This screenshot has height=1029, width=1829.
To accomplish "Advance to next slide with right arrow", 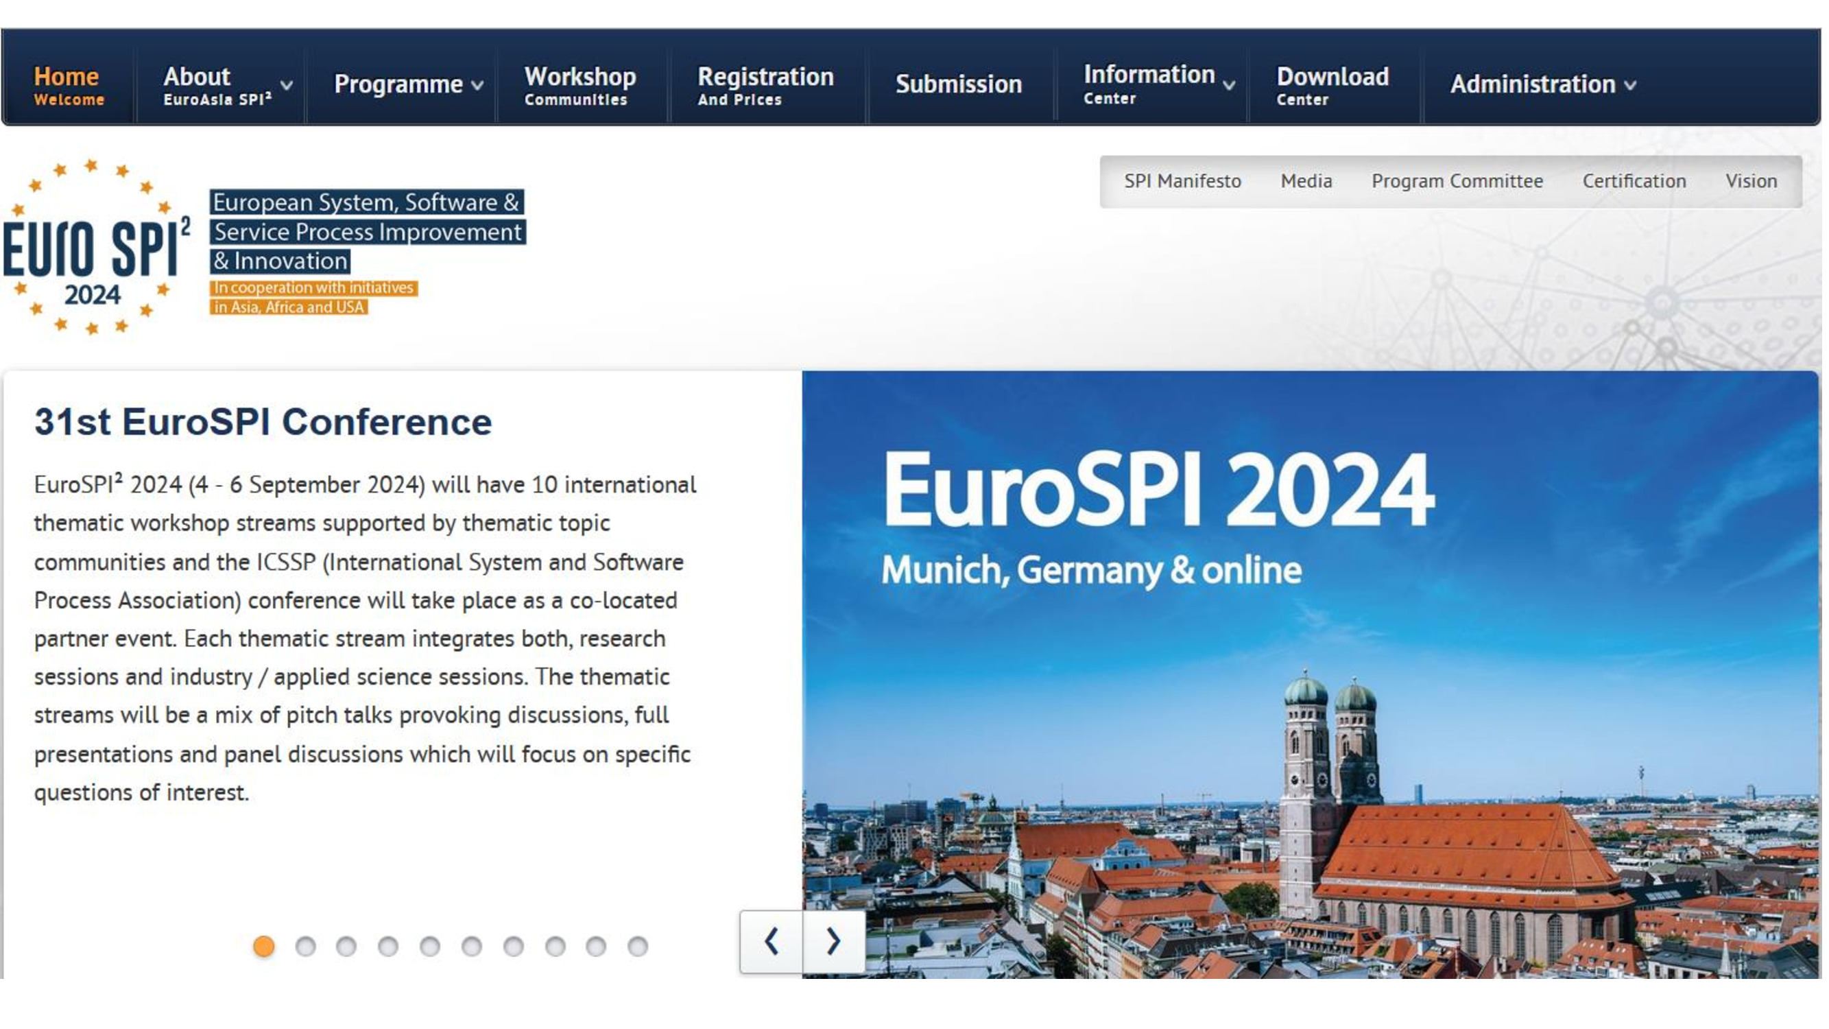I will tap(833, 942).
